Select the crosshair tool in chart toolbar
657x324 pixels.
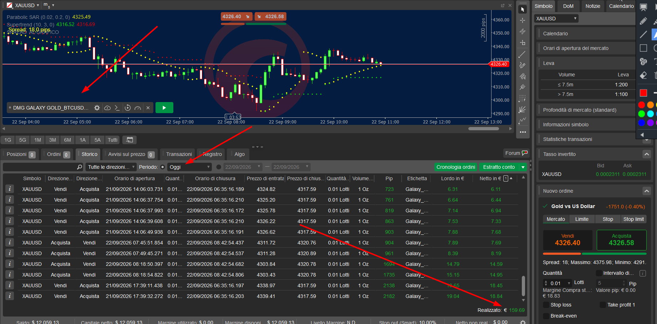523,20
